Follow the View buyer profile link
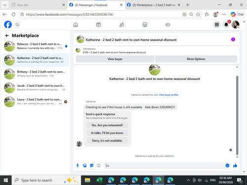 tap(168, 95)
